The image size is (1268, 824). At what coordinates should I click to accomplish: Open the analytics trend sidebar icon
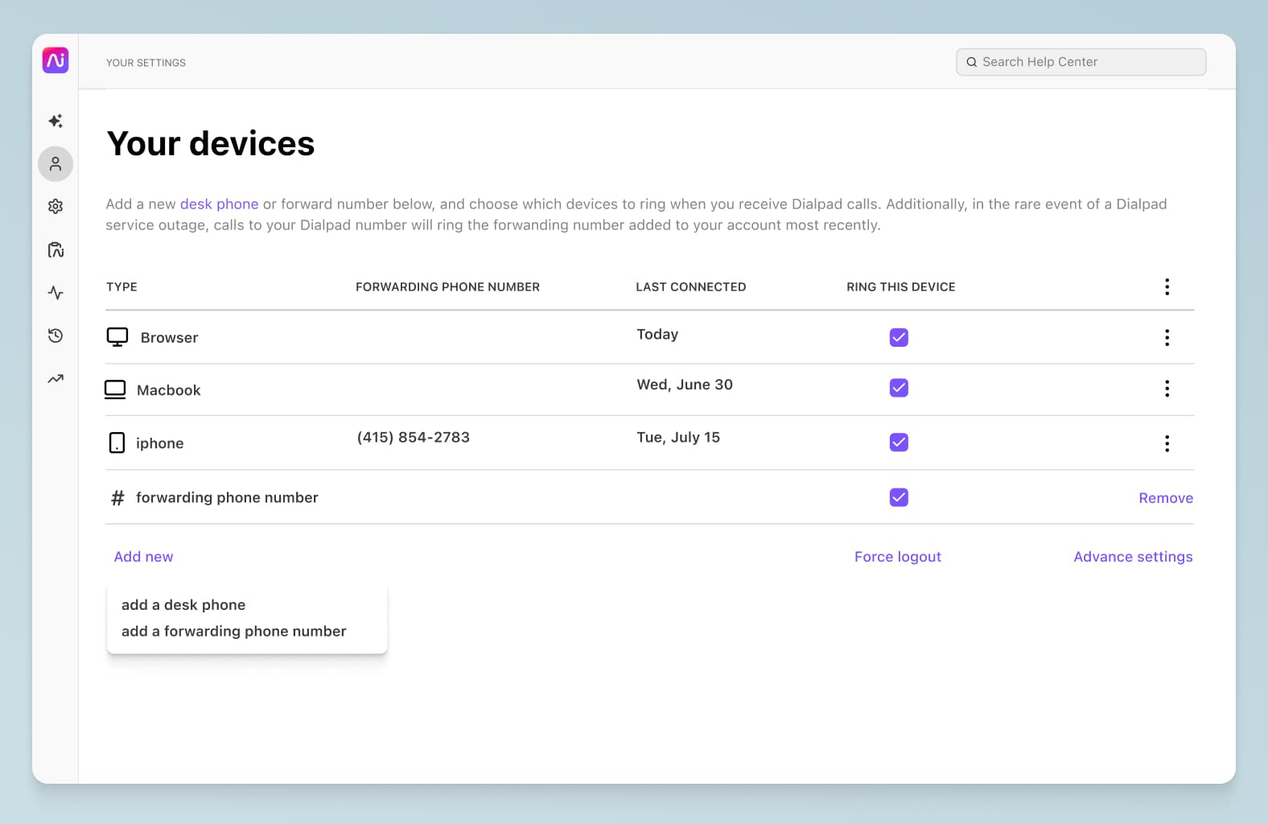tap(56, 379)
